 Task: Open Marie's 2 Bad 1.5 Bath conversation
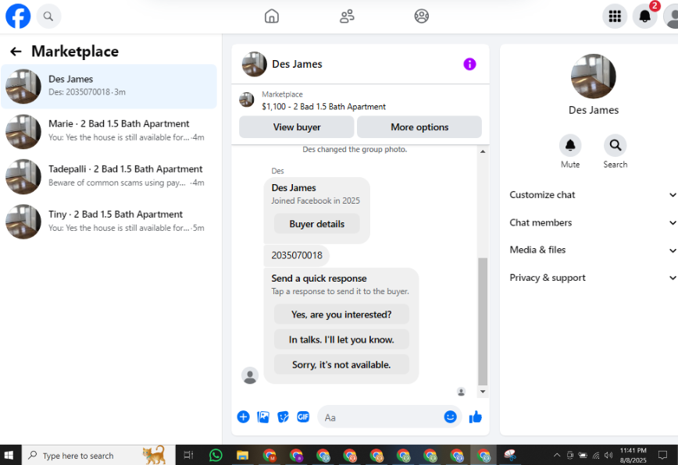pos(109,131)
